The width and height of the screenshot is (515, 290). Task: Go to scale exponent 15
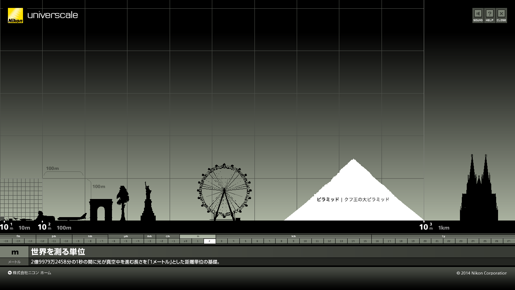coord(365,241)
